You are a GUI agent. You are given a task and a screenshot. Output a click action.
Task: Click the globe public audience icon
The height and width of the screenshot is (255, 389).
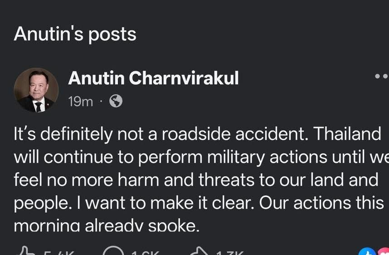tap(116, 101)
